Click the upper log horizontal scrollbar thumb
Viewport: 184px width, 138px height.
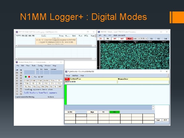55,46
